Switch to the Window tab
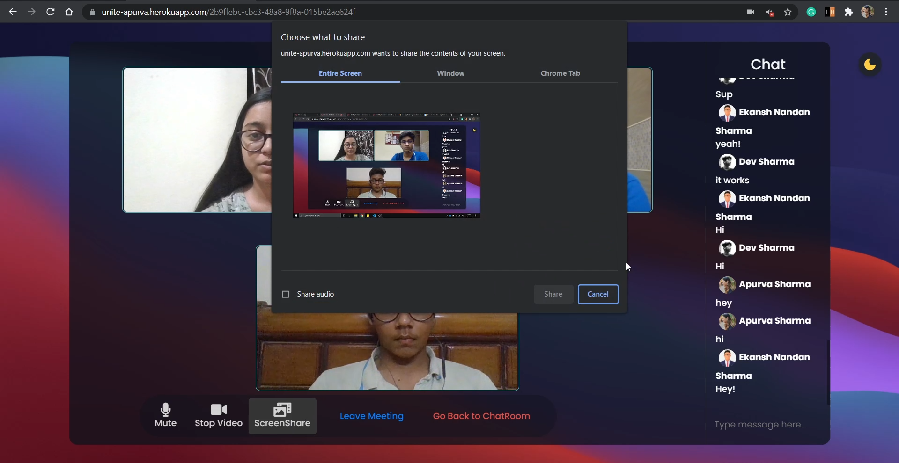The image size is (899, 463). click(451, 73)
